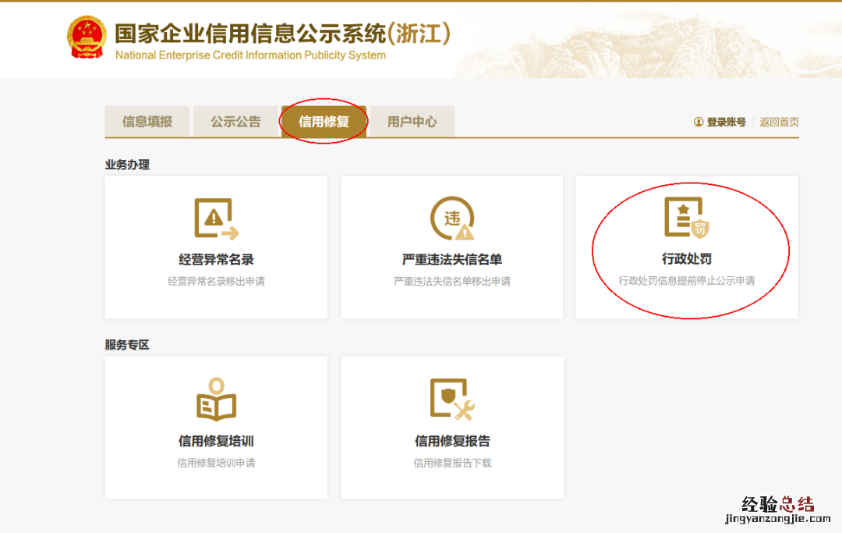Click the 经营异常名录 warning document icon
This screenshot has width=842, height=533.
tap(217, 219)
